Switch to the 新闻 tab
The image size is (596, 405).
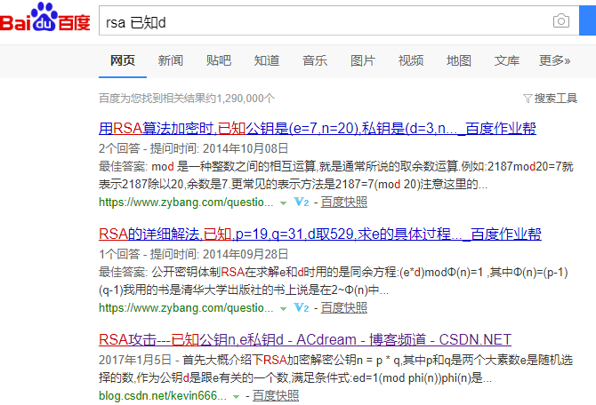(170, 60)
